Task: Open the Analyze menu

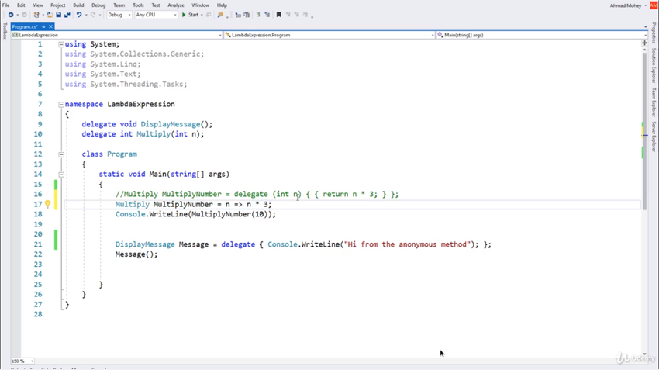Action: (x=176, y=5)
